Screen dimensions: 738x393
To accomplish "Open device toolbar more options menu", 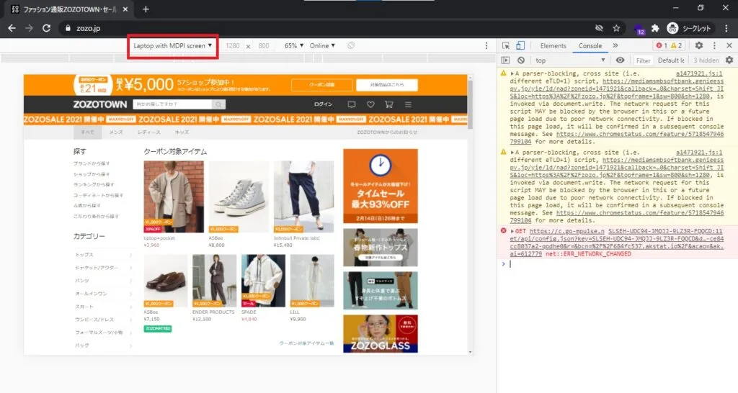I will click(x=486, y=45).
